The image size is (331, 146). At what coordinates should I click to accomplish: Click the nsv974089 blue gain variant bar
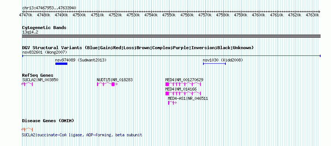click(61, 64)
